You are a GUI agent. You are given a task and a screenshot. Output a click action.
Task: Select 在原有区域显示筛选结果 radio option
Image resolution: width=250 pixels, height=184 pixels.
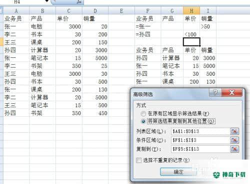point(143,114)
